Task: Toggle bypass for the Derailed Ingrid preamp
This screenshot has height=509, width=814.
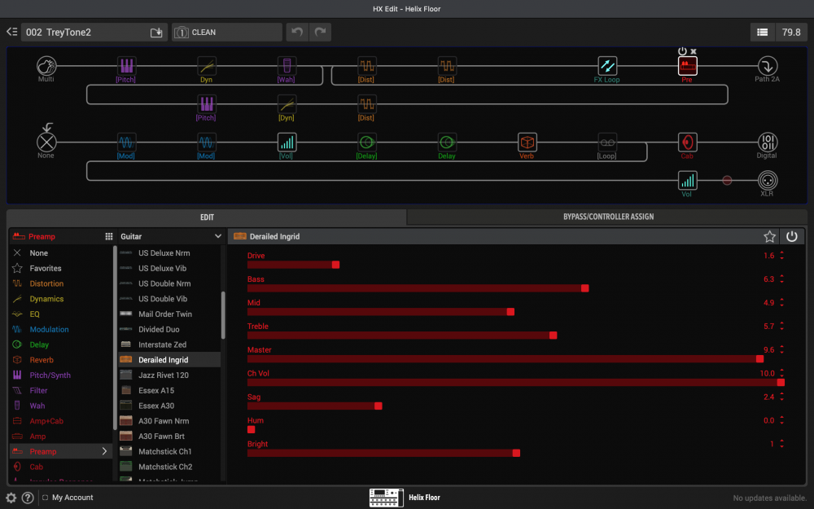Action: pos(791,236)
